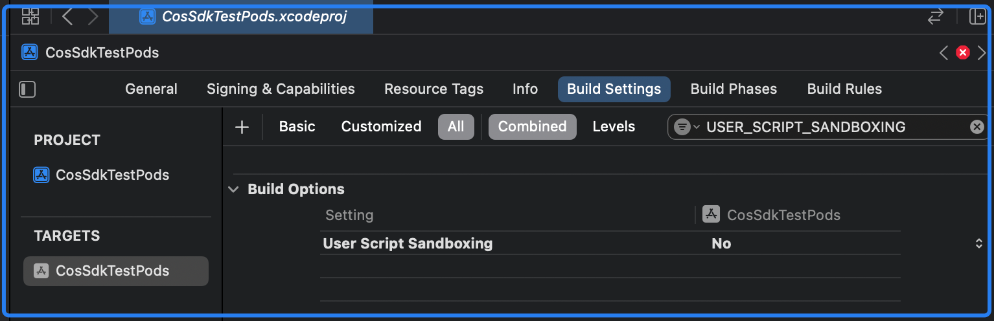Open the related items grid menu
994x321 pixels.
pos(30,17)
